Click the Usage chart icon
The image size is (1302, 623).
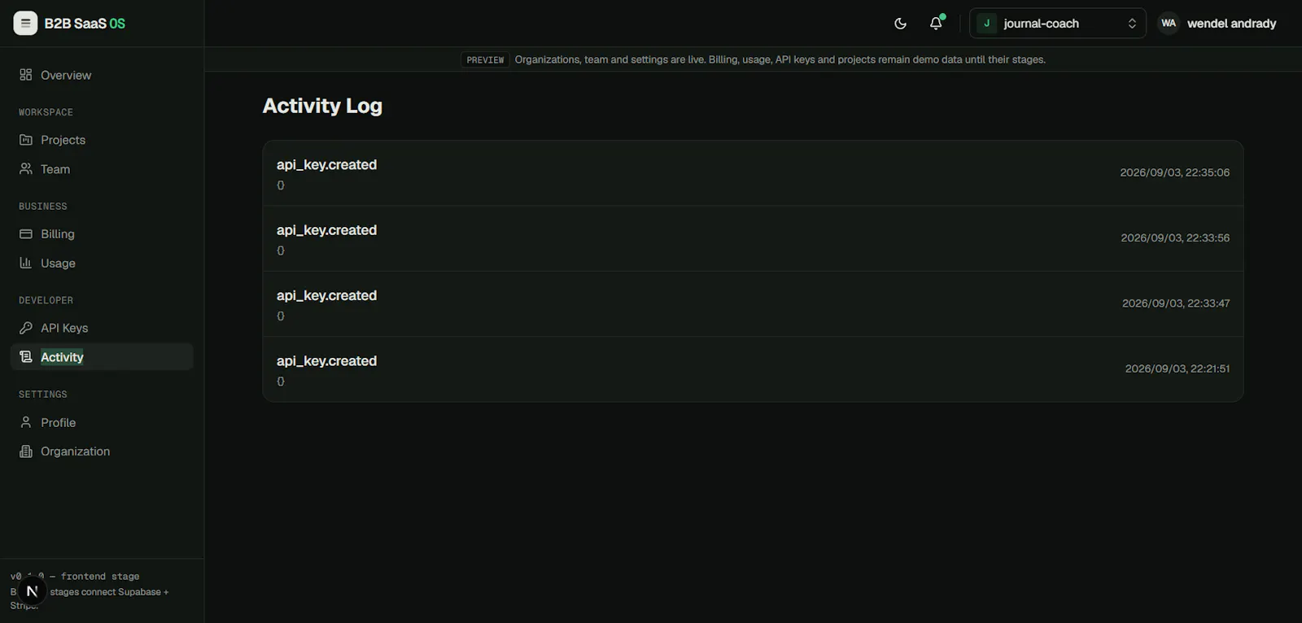coord(26,263)
